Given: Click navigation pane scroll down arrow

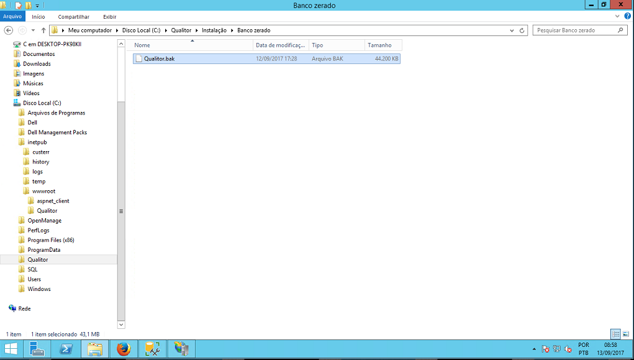Looking at the screenshot, I should tap(121, 325).
